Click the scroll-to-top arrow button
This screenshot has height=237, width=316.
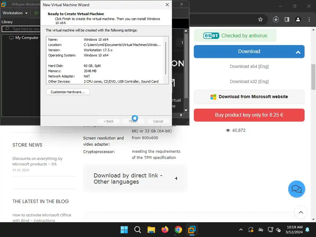[301, 212]
